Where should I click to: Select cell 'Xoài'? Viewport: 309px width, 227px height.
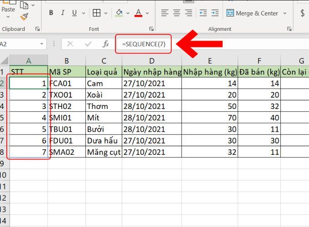[104, 95]
